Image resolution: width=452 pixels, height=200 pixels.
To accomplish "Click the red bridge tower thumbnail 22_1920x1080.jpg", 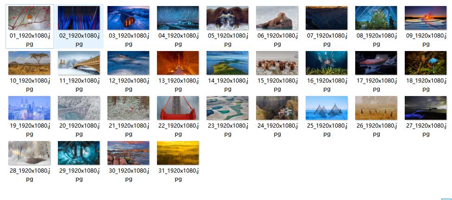I will [x=178, y=108].
